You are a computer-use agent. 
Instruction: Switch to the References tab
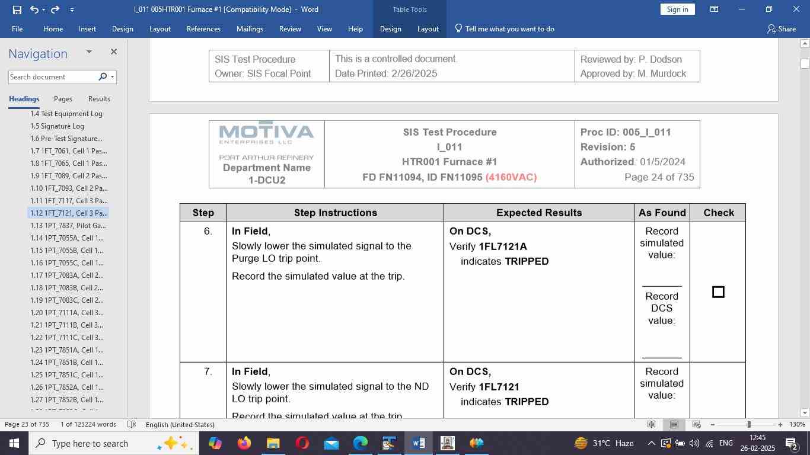click(203, 28)
